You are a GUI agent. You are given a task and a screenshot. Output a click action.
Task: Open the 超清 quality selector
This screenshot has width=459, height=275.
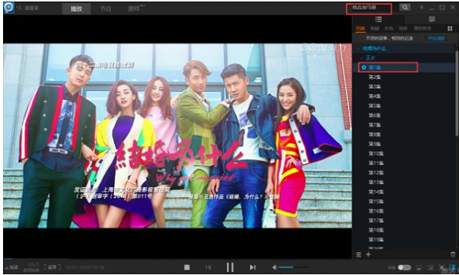52,267
